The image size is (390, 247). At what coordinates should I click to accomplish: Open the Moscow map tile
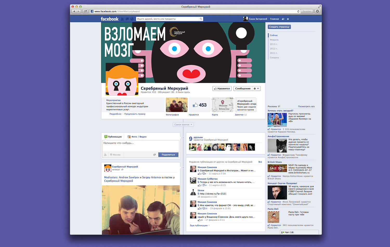223,105
